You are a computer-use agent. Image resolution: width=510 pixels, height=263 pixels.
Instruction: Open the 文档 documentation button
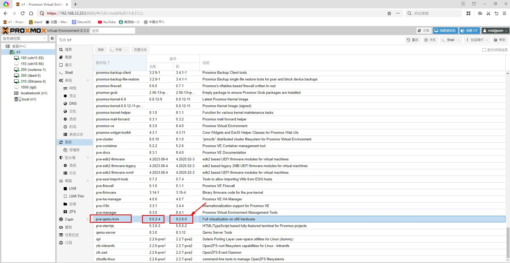coord(424,31)
